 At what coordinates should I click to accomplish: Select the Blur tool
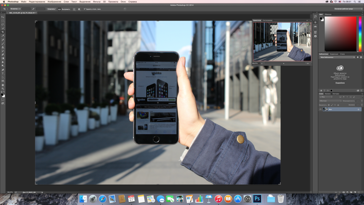3,62
